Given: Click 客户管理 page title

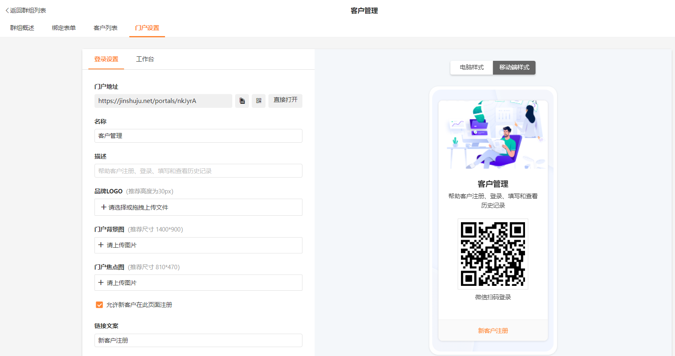Looking at the screenshot, I should click(x=364, y=11).
